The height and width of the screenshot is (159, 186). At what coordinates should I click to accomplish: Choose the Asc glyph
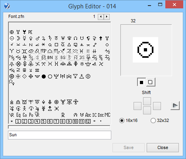click(x=88, y=115)
